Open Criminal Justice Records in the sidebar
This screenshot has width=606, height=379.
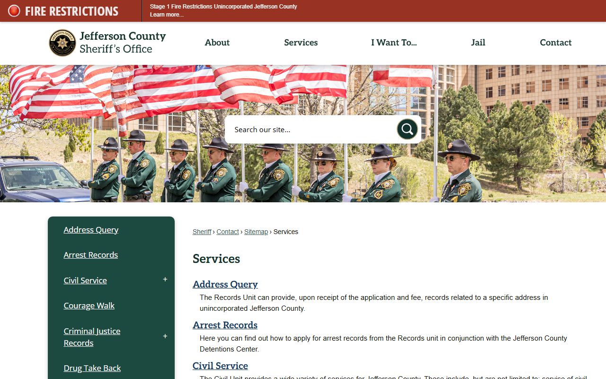point(92,337)
